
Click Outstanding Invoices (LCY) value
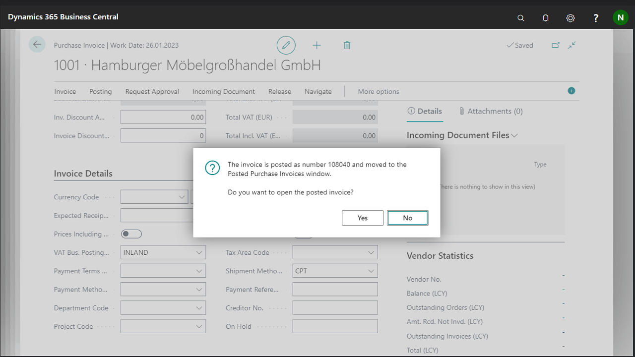coord(564,332)
